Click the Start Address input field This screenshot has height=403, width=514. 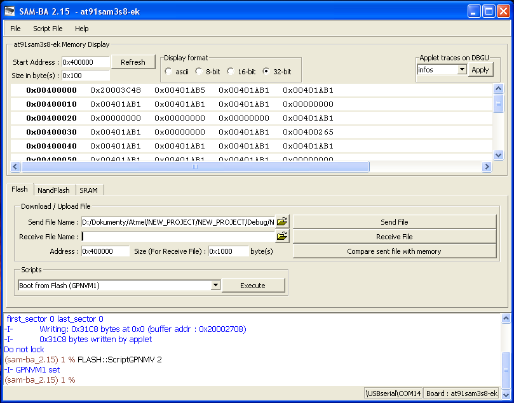[x=86, y=62]
